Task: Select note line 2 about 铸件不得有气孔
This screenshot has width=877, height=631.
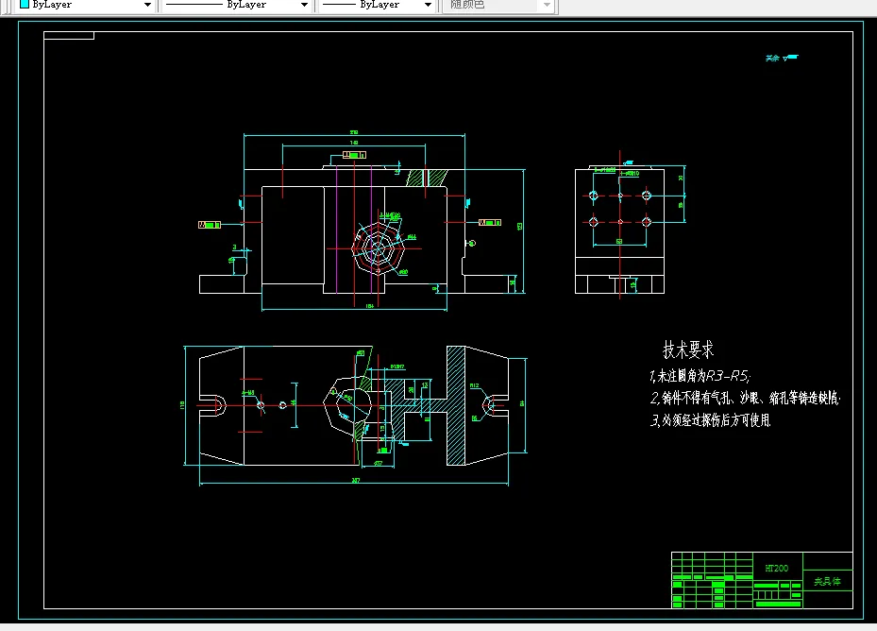Action: [745, 398]
